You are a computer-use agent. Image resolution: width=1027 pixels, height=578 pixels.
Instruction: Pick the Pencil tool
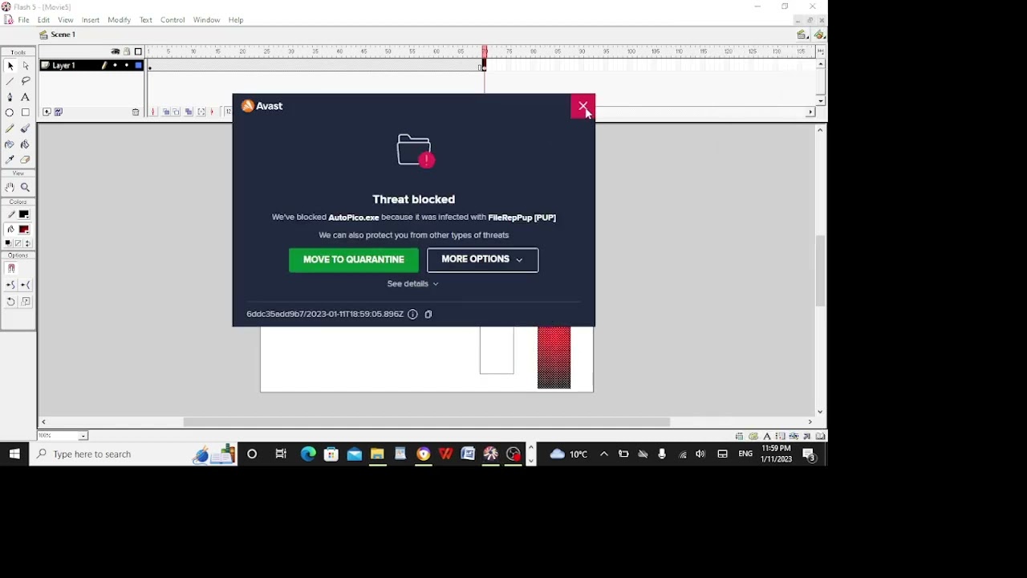(10, 128)
